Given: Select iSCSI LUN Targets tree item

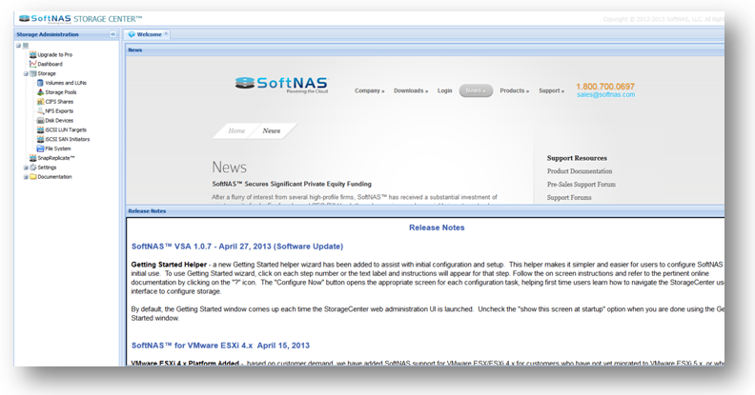Looking at the screenshot, I should tap(66, 129).
